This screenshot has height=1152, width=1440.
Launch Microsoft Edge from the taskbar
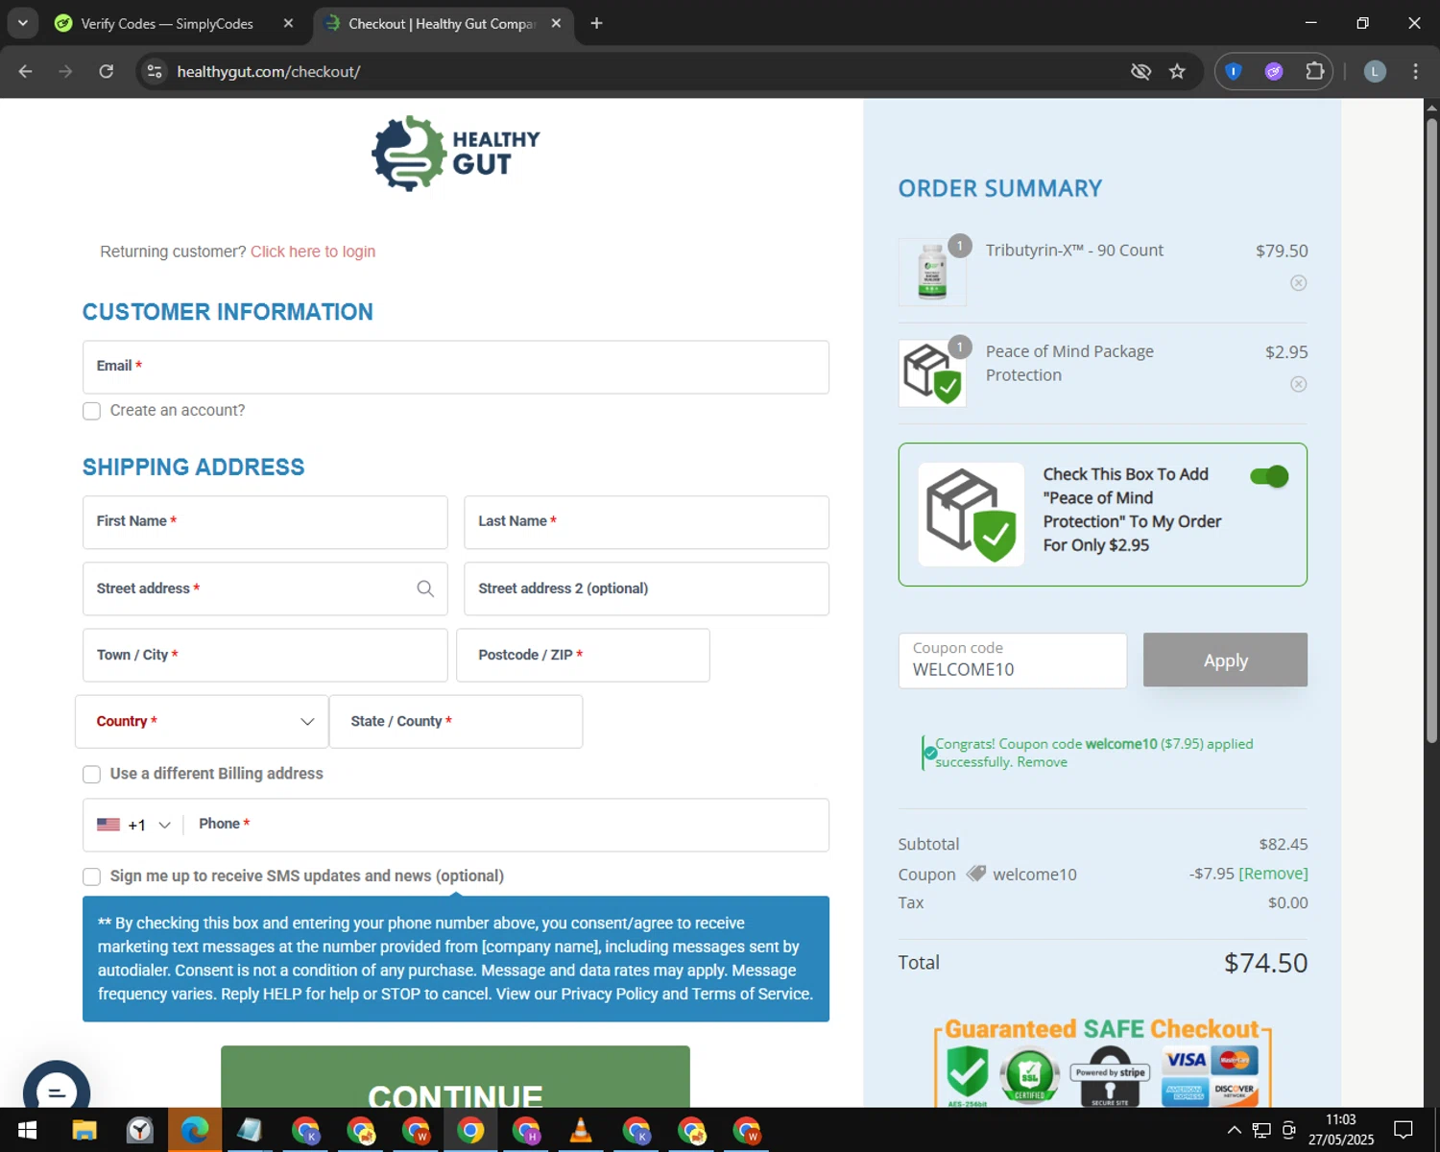[195, 1131]
